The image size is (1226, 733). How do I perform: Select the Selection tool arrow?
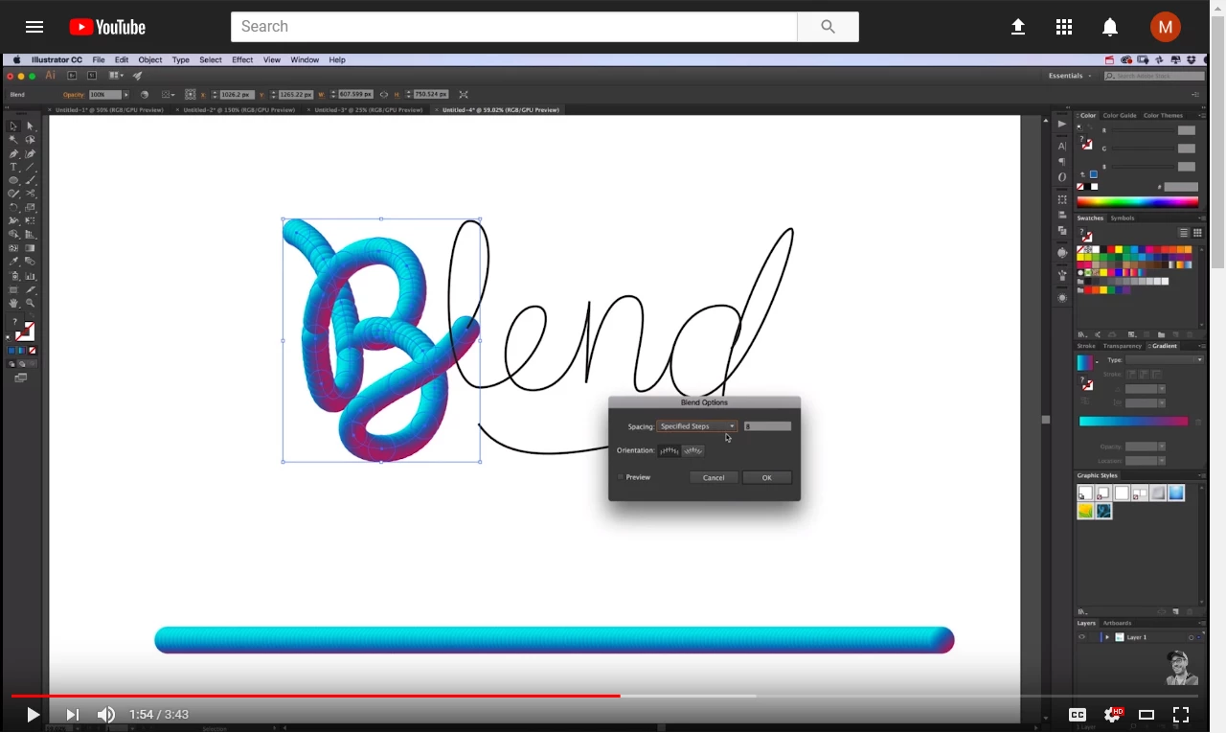coord(13,126)
